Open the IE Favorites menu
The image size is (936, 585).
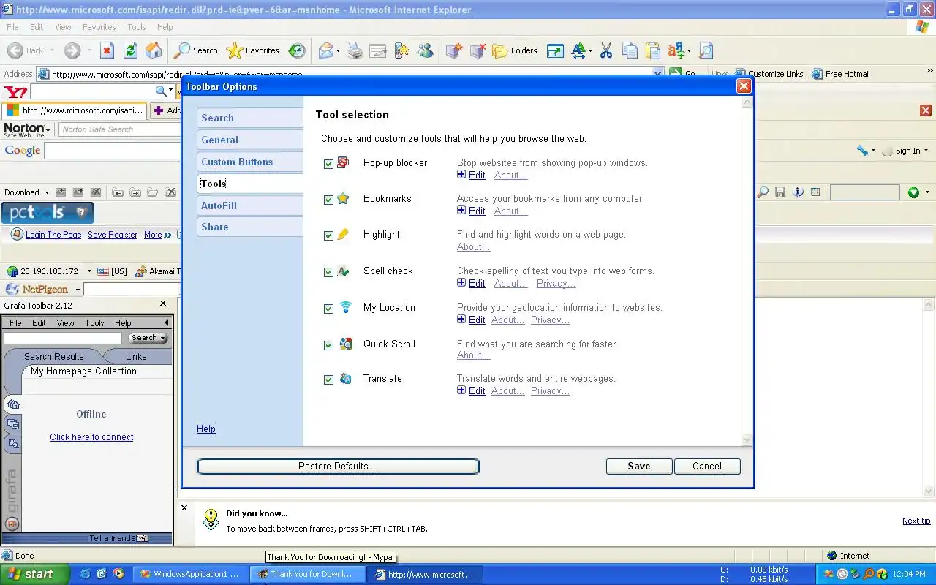click(x=99, y=27)
